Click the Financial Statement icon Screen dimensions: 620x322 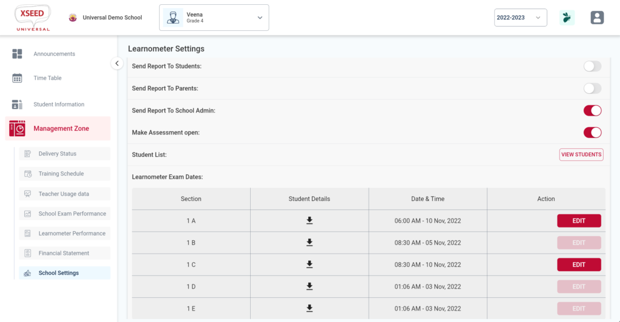27,253
